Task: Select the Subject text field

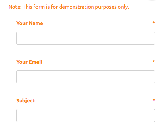Action: [x=85, y=115]
